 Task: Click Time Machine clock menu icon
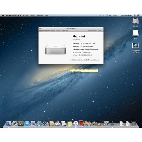pyautogui.click(x=101, y=15)
